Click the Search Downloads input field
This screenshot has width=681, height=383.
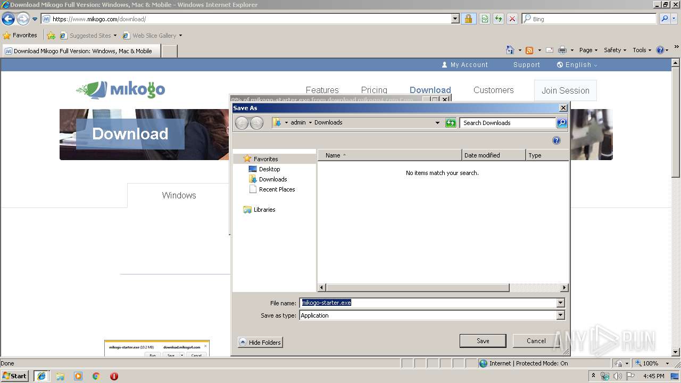coord(508,123)
